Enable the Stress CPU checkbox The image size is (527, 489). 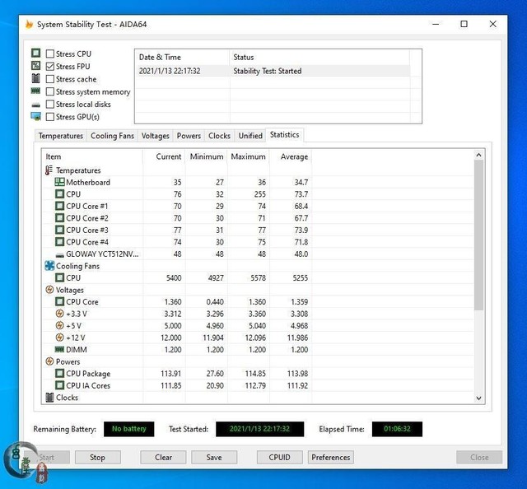tap(50, 54)
